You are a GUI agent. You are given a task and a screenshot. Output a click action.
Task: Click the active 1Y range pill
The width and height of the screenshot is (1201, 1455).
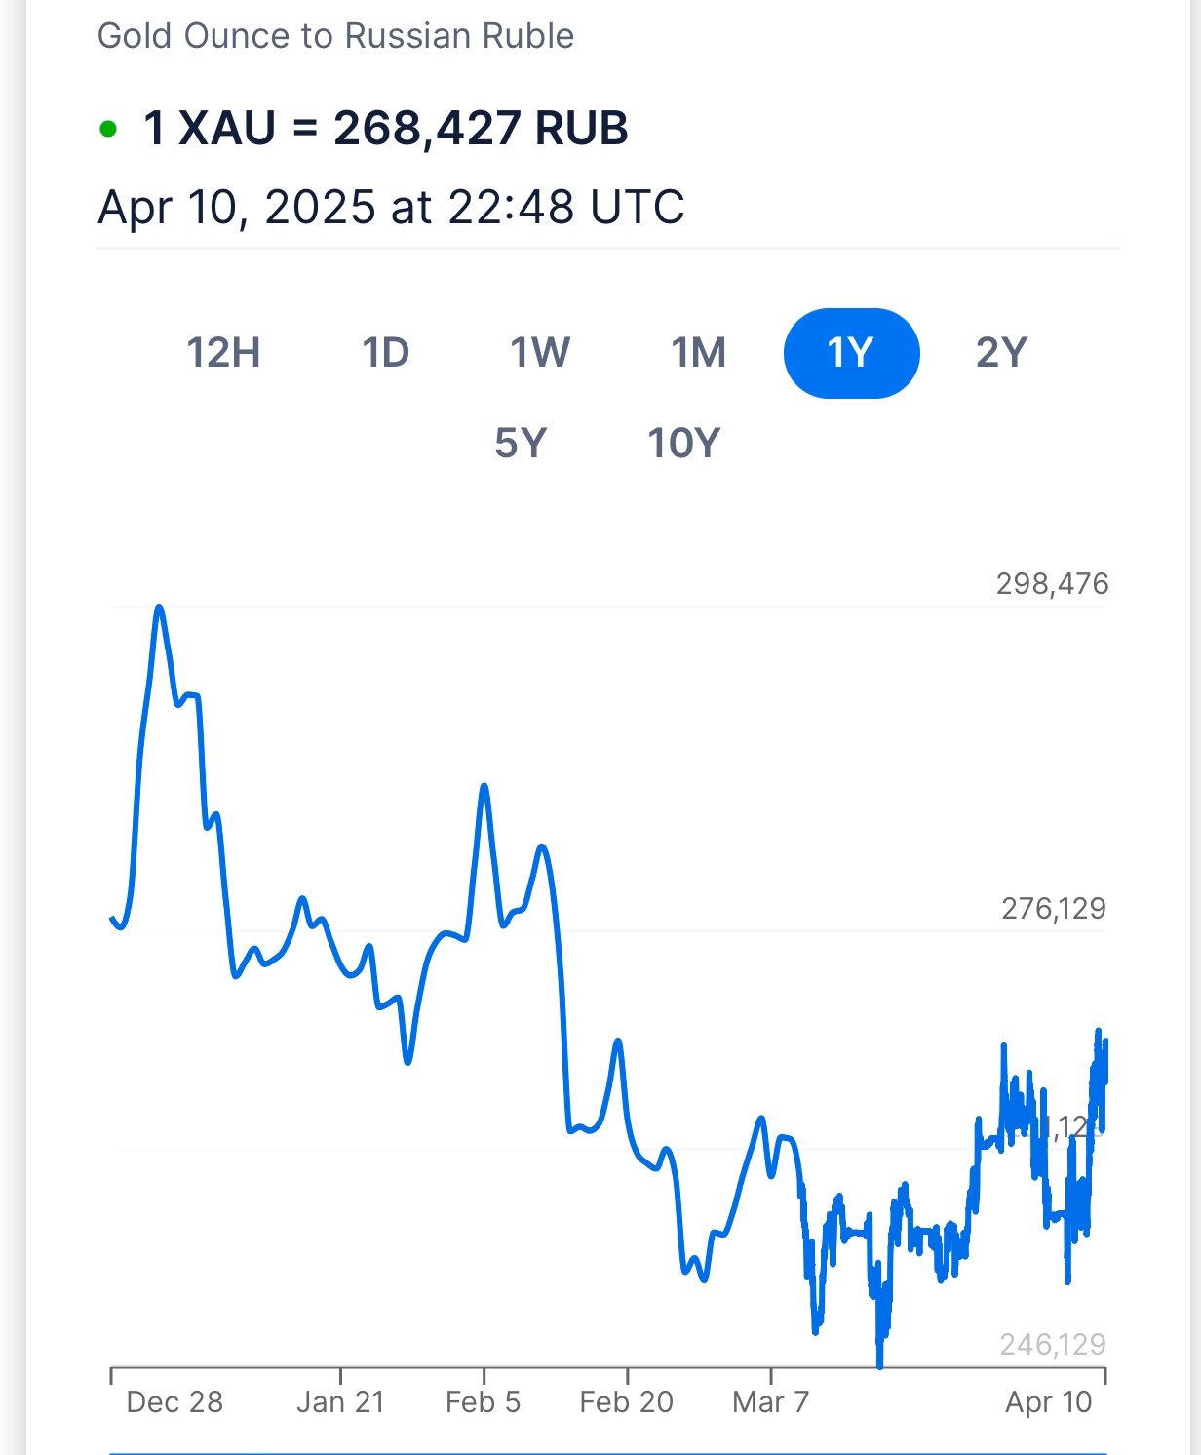(851, 353)
